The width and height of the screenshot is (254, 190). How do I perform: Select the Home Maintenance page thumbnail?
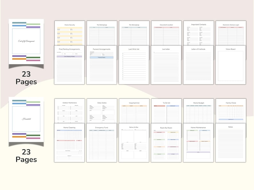tap(198, 143)
